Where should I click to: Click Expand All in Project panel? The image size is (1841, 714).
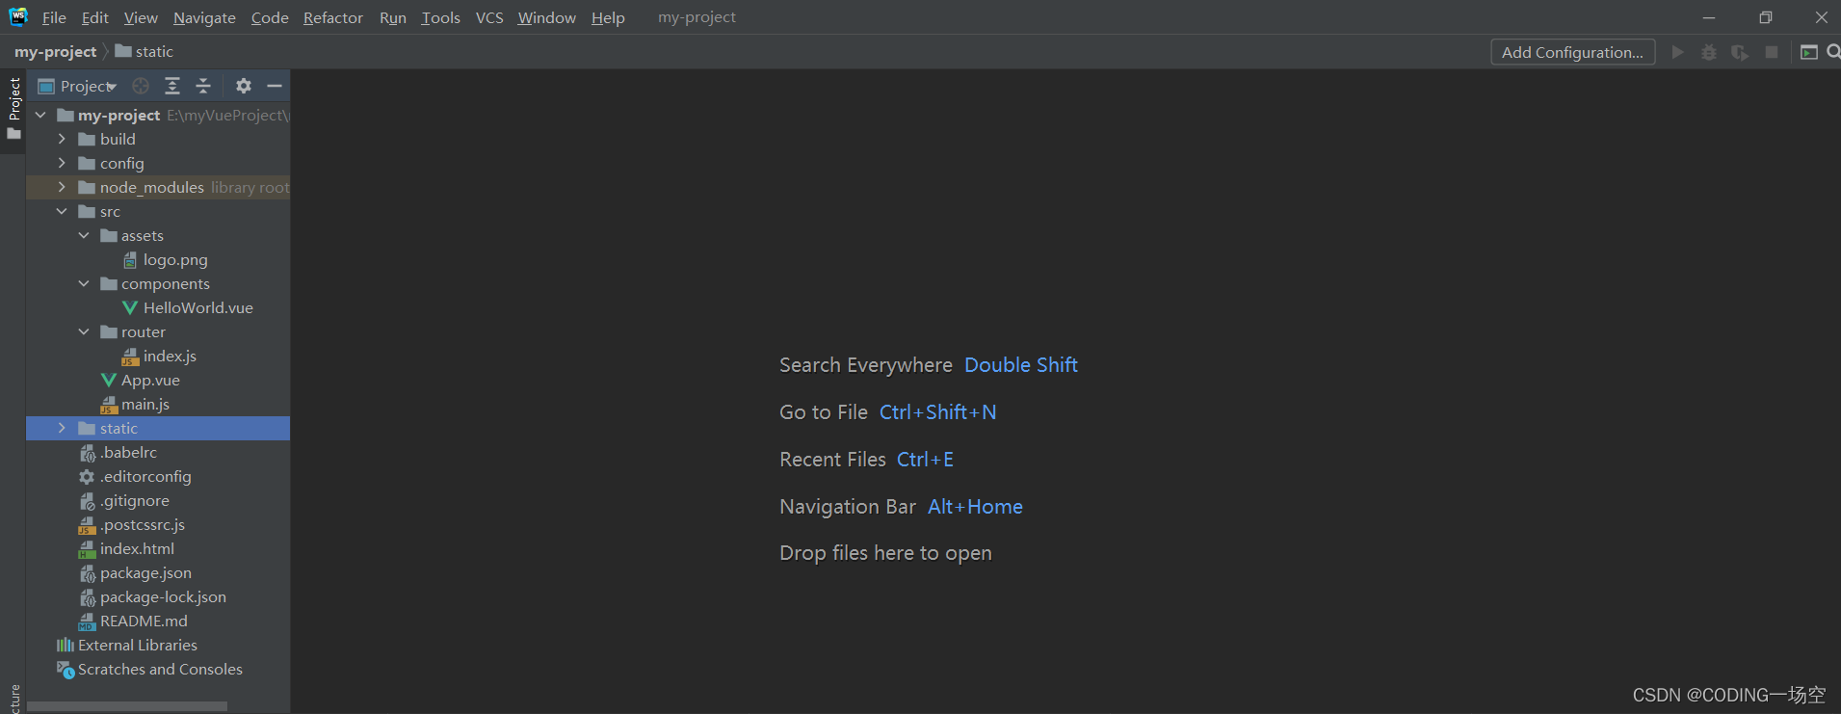pyautogui.click(x=172, y=86)
